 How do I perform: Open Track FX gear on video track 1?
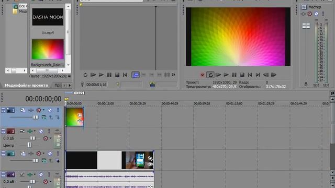[38, 110]
